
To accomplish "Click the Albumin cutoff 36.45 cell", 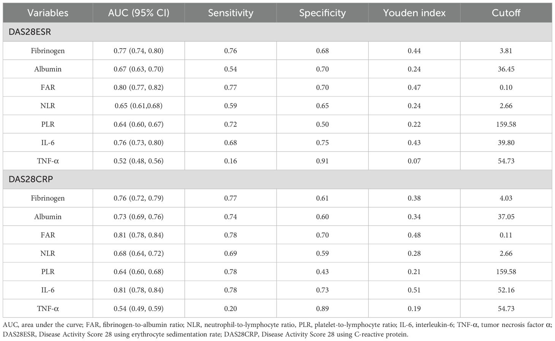I will (x=506, y=69).
